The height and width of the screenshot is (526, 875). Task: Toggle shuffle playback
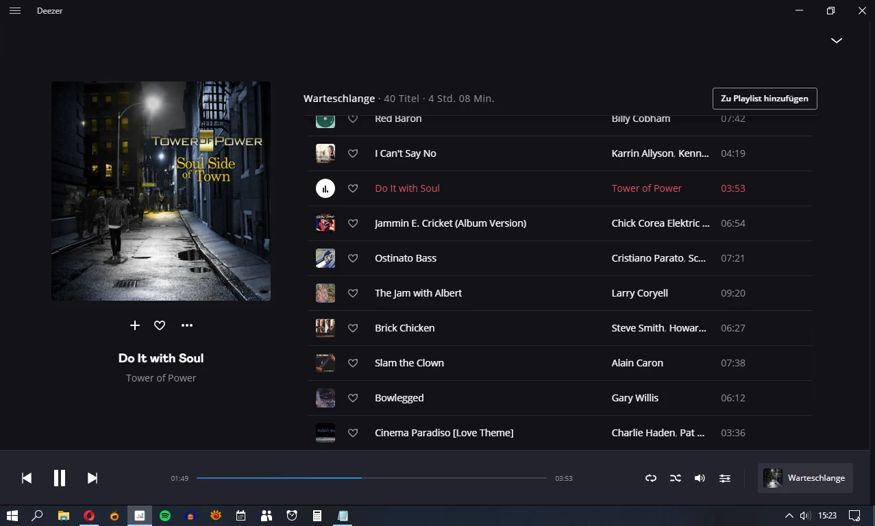676,478
